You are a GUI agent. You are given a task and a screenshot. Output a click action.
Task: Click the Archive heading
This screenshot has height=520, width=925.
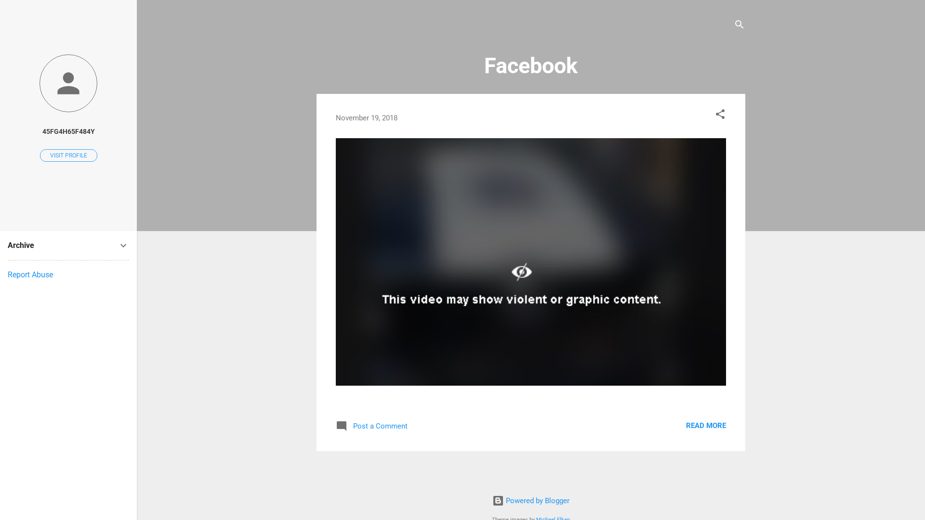coord(21,246)
